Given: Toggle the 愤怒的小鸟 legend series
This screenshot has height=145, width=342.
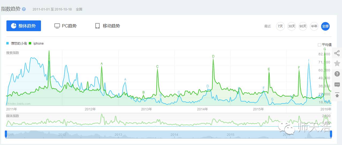Looking at the screenshot, I should tap(17, 43).
